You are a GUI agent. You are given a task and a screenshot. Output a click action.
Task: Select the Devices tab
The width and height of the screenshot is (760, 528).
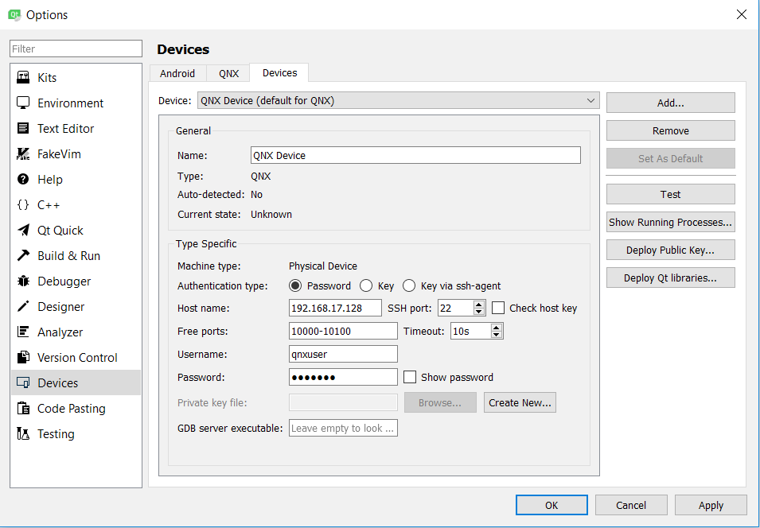pyautogui.click(x=279, y=72)
